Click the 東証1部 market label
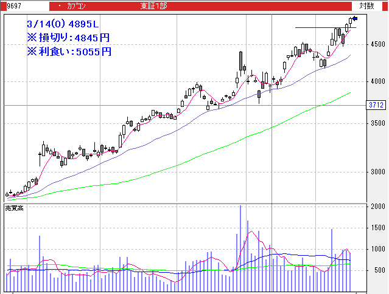 (x=153, y=5)
